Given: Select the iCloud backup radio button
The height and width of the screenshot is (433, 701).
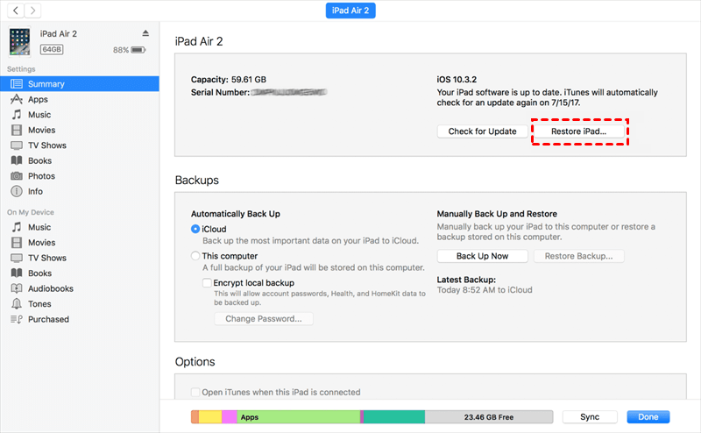Looking at the screenshot, I should [x=195, y=229].
